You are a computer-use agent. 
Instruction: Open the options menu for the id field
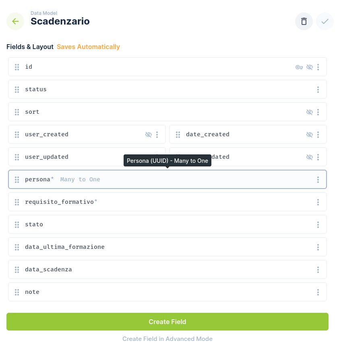click(318, 67)
